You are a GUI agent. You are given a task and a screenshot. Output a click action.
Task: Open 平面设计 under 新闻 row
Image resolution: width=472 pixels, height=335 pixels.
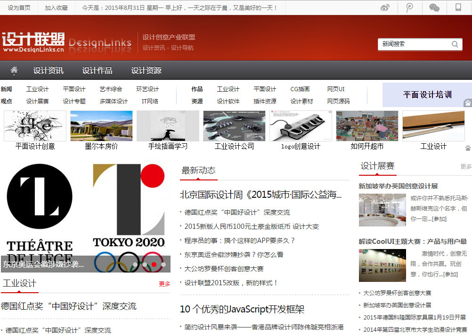74,89
